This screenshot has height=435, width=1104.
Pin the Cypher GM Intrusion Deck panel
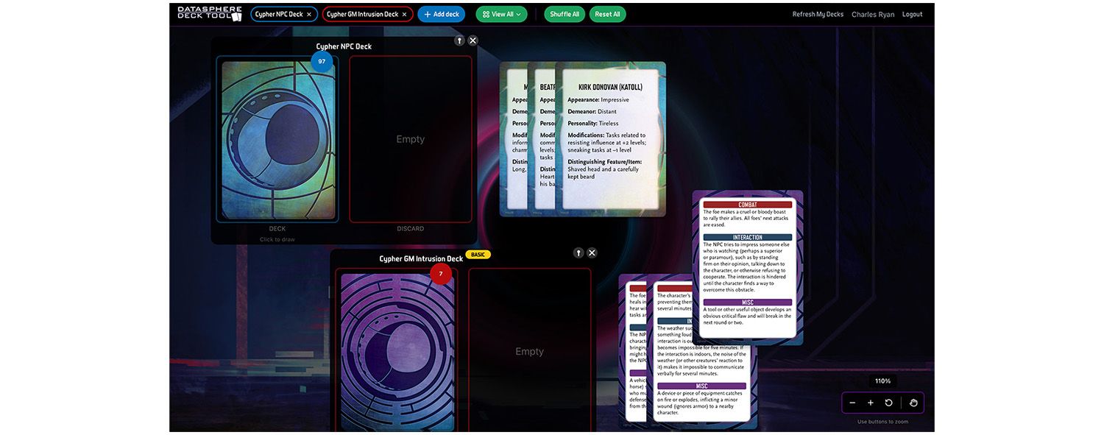pos(578,252)
